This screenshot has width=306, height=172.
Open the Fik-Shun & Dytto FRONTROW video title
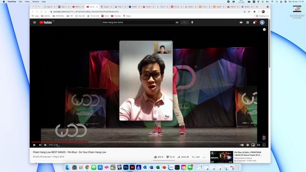pyautogui.click(x=248, y=154)
